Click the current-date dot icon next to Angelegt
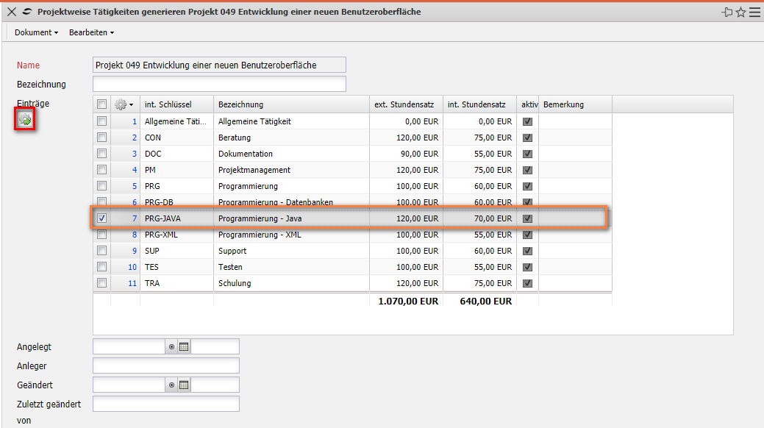This screenshot has width=764, height=428. coord(171,346)
